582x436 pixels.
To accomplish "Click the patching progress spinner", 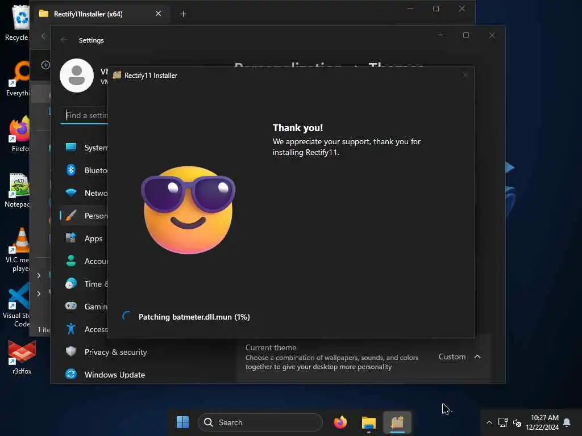I will 126,317.
